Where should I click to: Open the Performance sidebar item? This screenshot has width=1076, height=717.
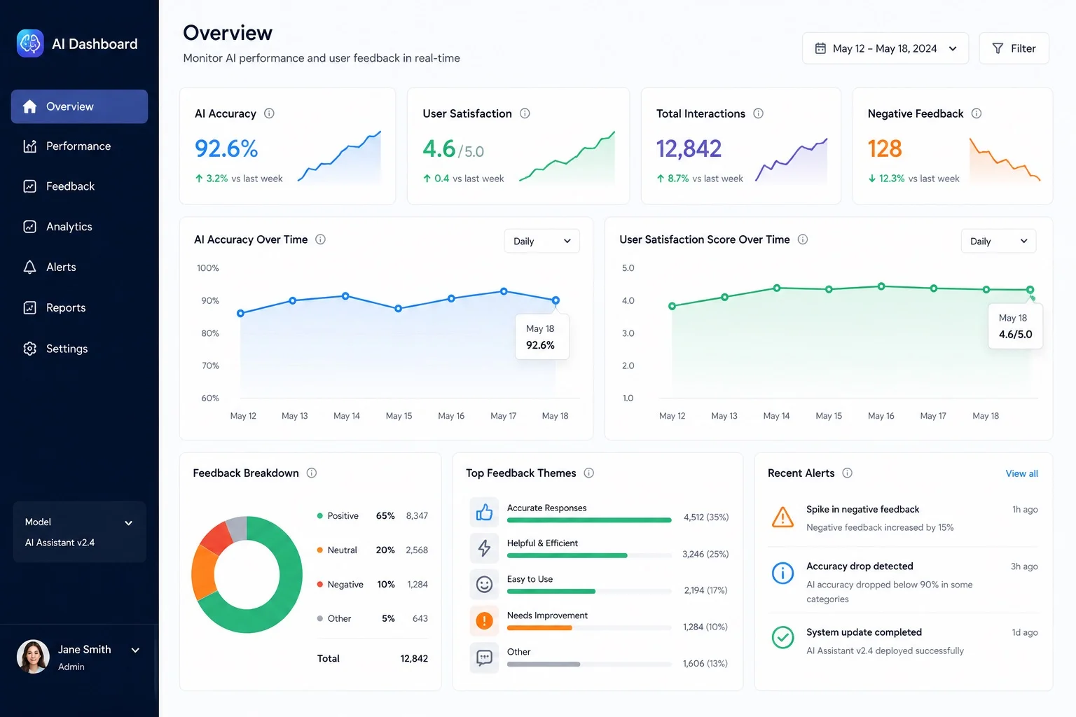[79, 146]
